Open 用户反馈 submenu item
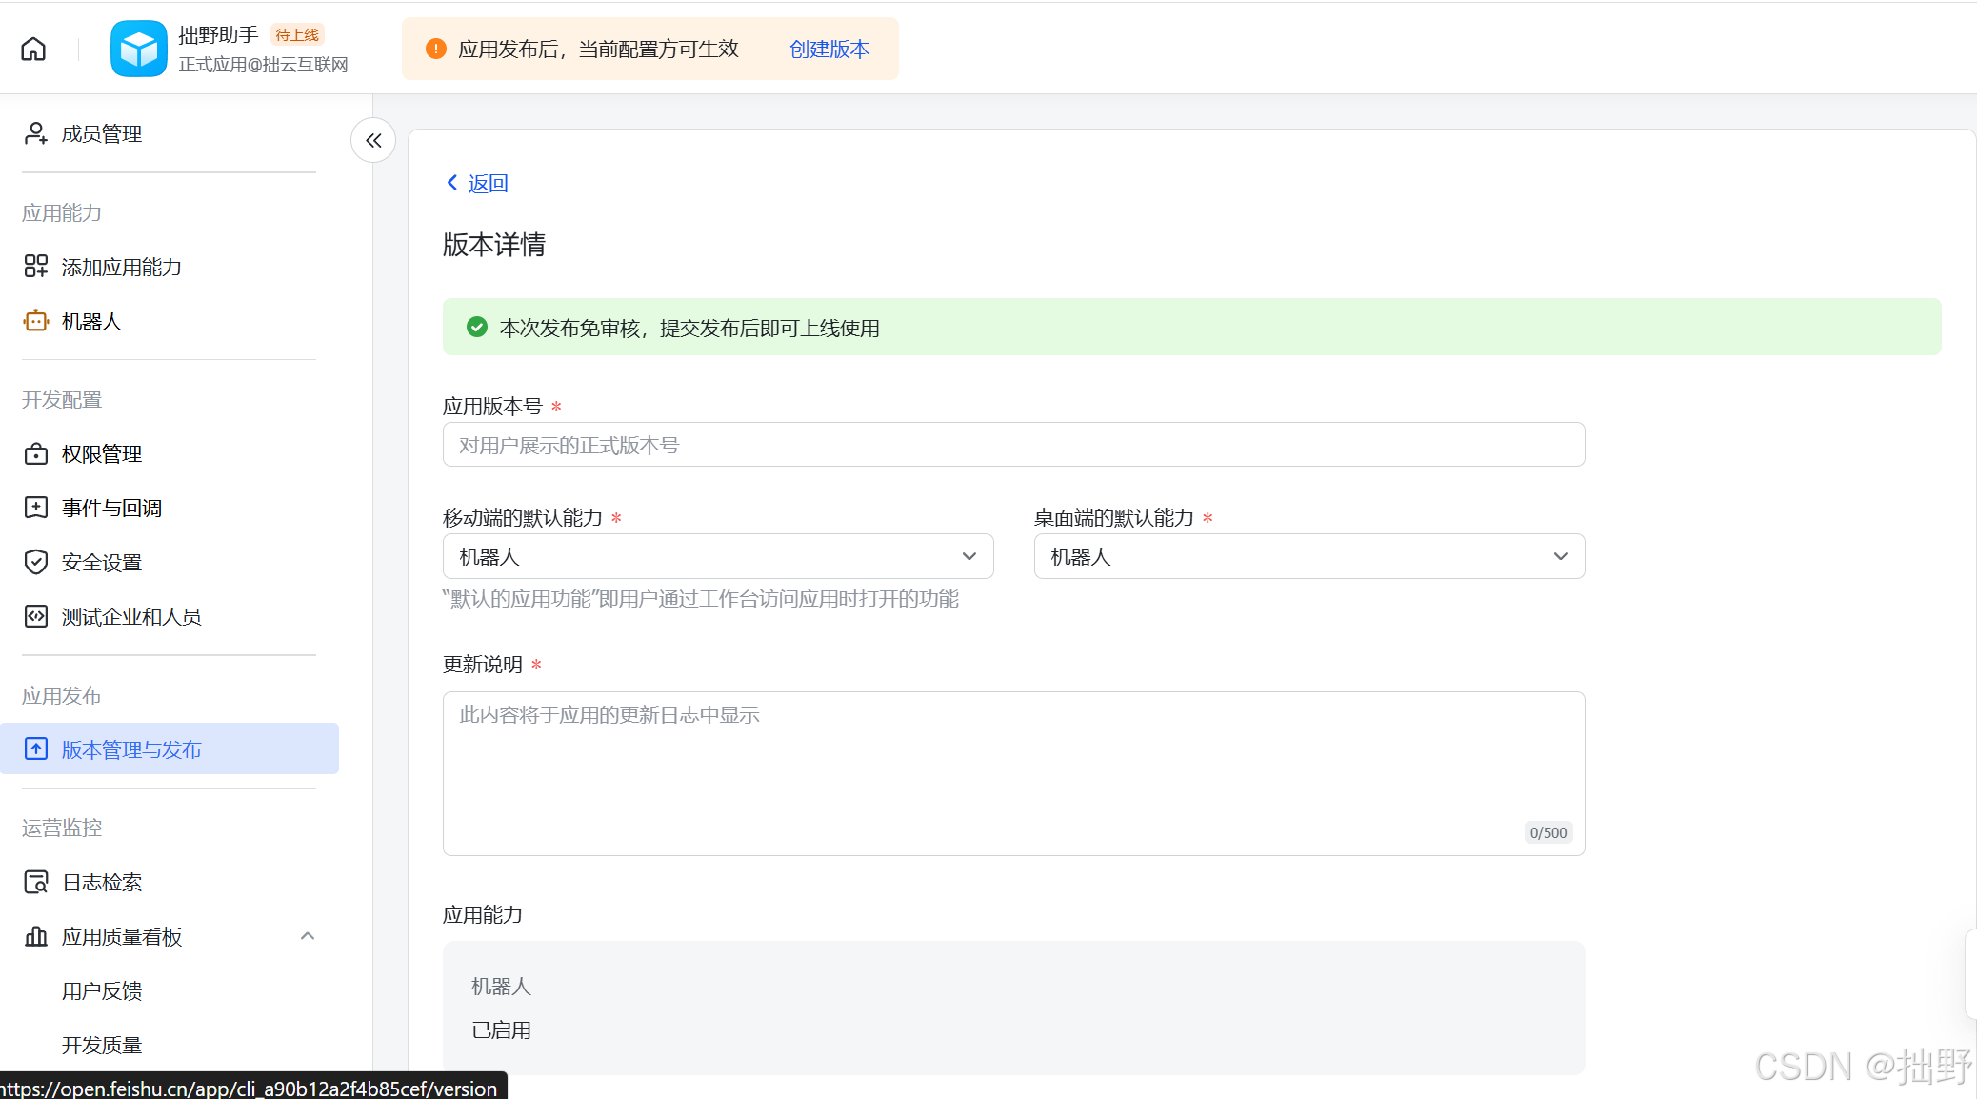Viewport: 1977px width, 1099px height. pyautogui.click(x=102, y=991)
